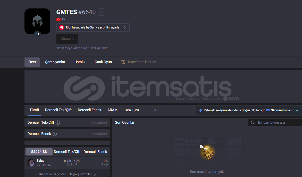Click the red Riot fist icon
The height and width of the screenshot is (177, 302).
coord(61,27)
